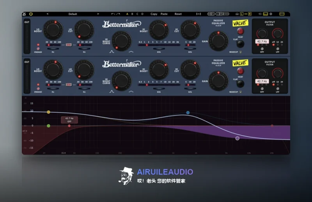Click the upper unit narrow curve shape icon
The width and height of the screenshot is (312, 202).
tap(112, 52)
